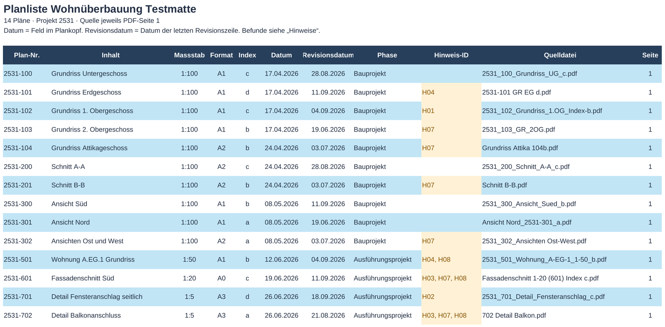Click title Planliste Wohnüberbauung Testmatte
This screenshot has width=665, height=327.
click(x=100, y=9)
